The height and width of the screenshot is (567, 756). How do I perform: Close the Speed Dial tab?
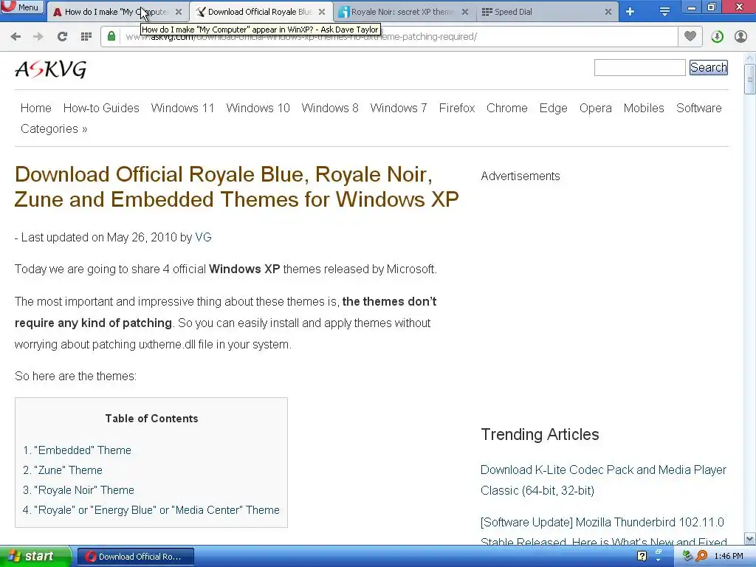608,12
